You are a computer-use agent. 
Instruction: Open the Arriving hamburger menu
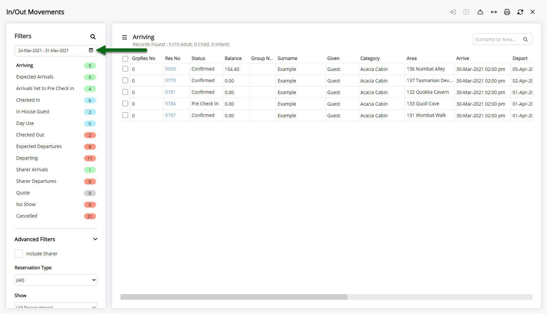pos(124,37)
